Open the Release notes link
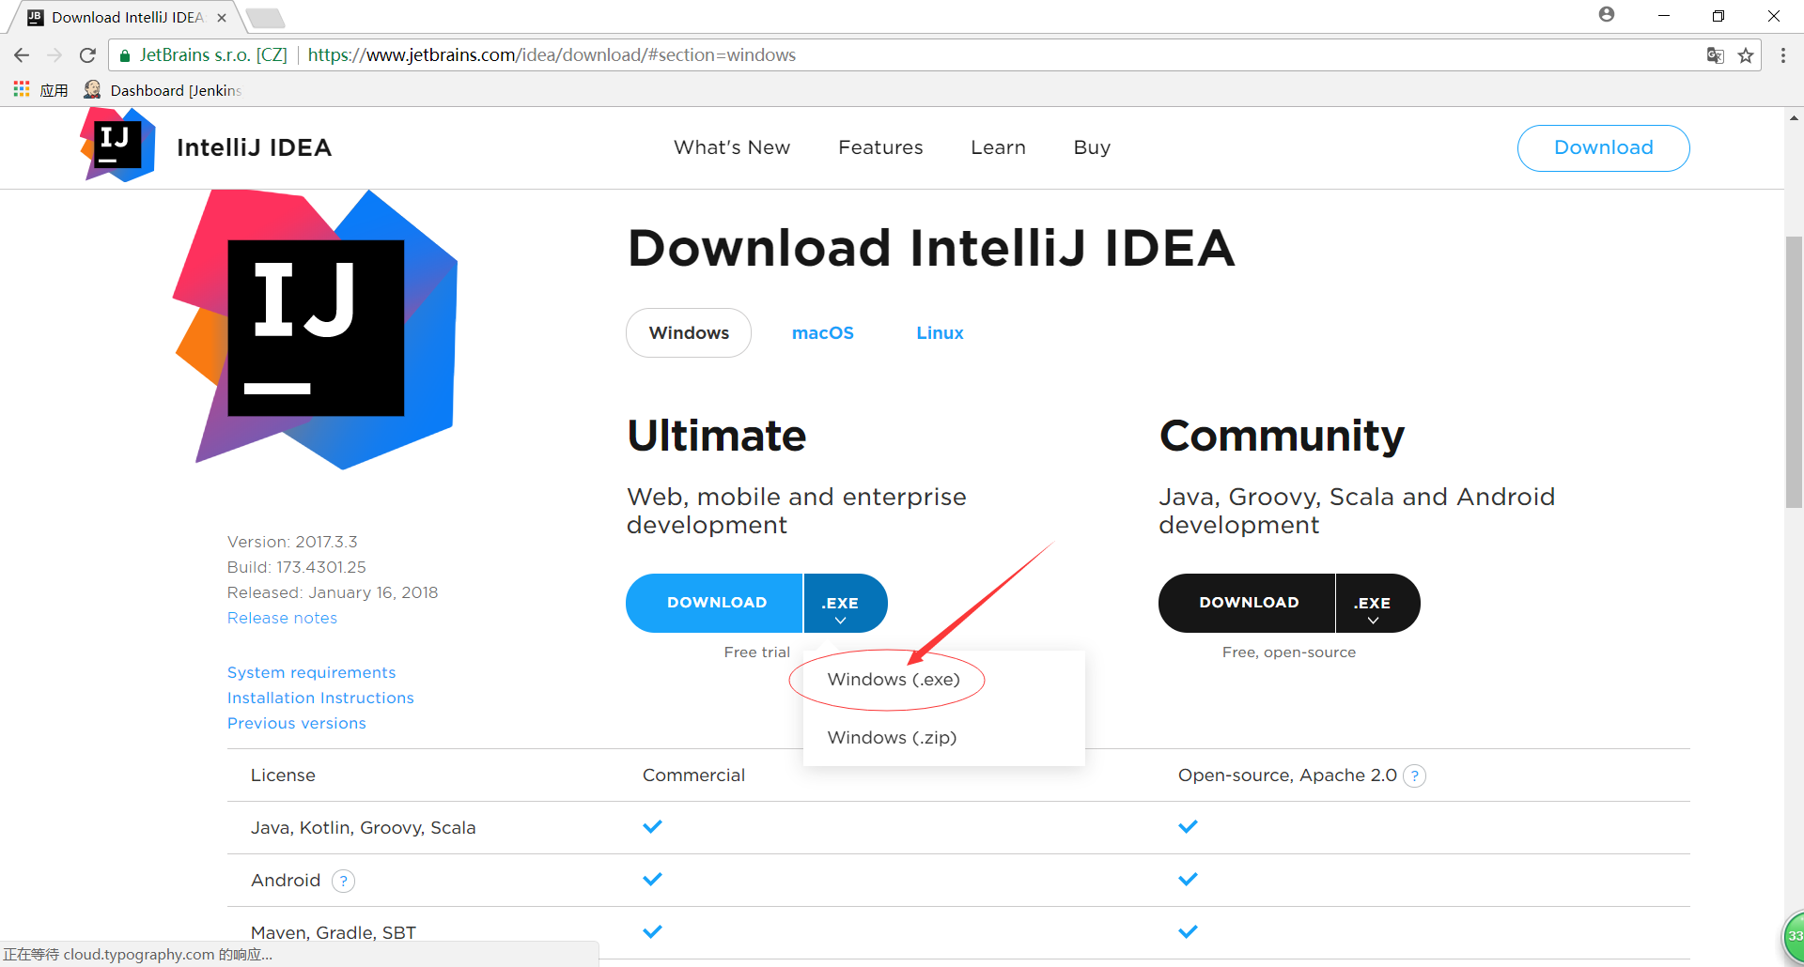 [282, 618]
